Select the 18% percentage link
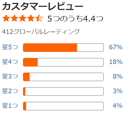Image resolution: width=129 pixels, height=115 pixels. [116, 62]
